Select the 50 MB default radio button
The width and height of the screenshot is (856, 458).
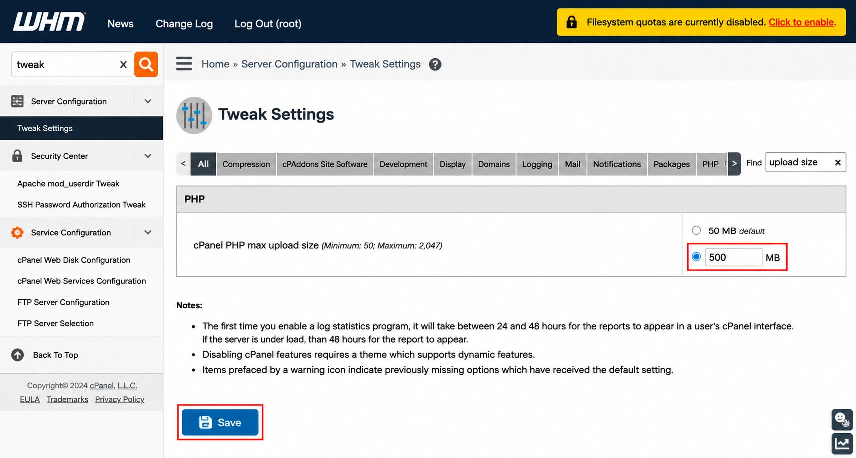[696, 230]
